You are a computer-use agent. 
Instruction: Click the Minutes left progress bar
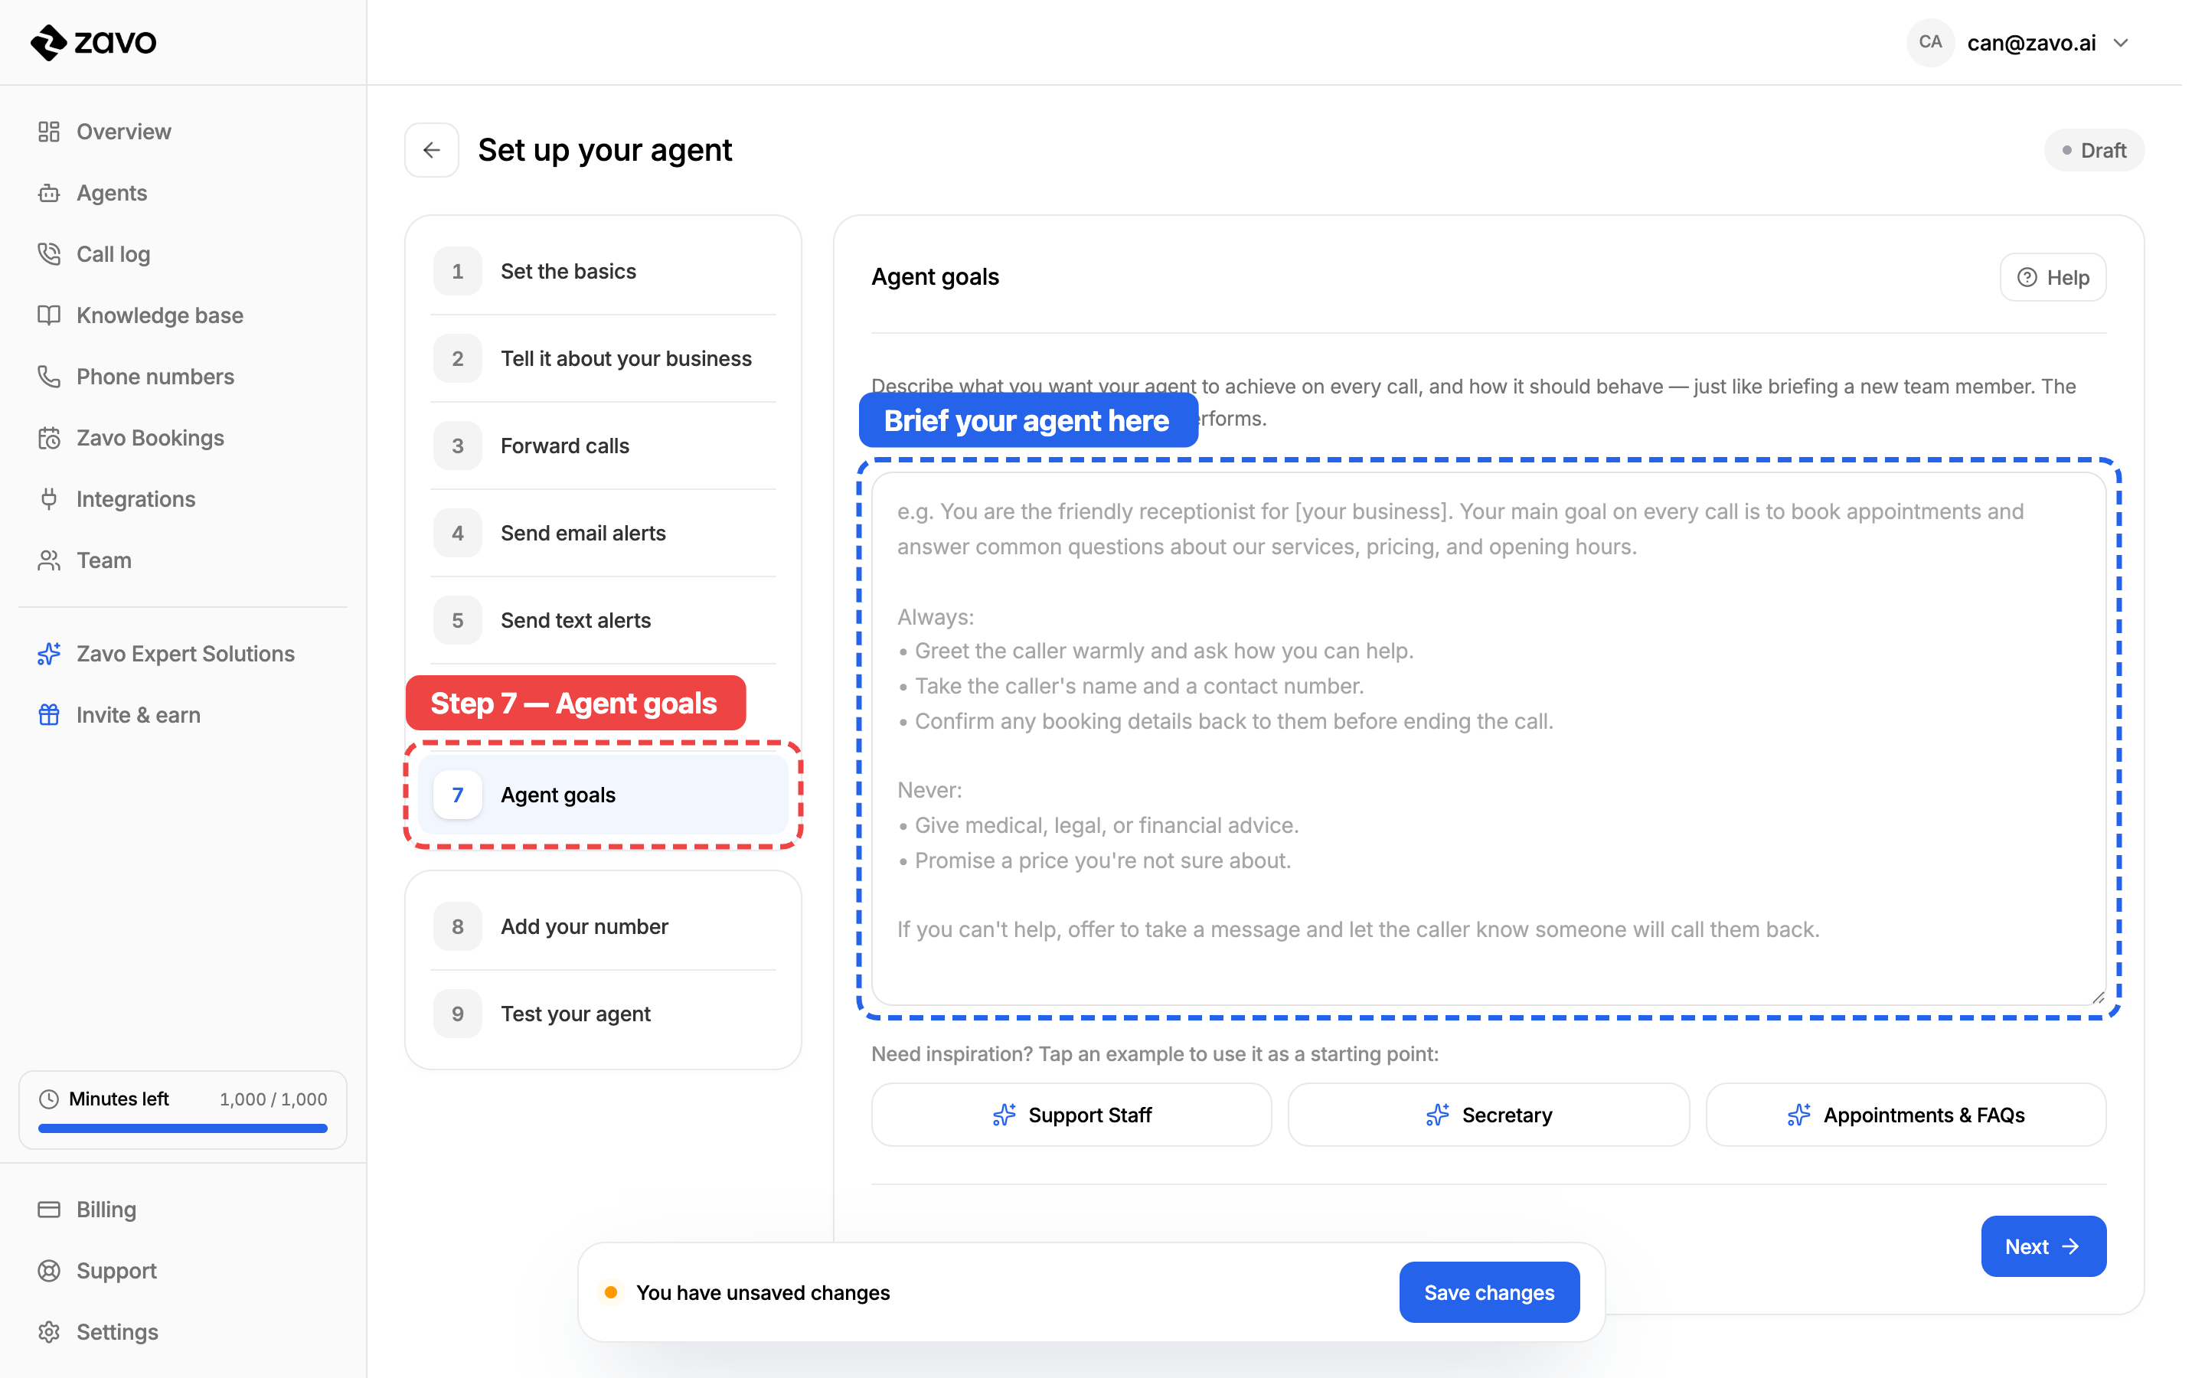pos(183,1128)
